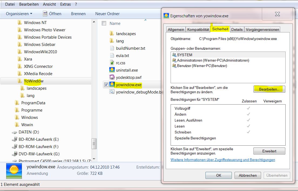Viewport: 298px width, 191px height.
Task: Click the Xara folder icon
Action: coord(20,59)
